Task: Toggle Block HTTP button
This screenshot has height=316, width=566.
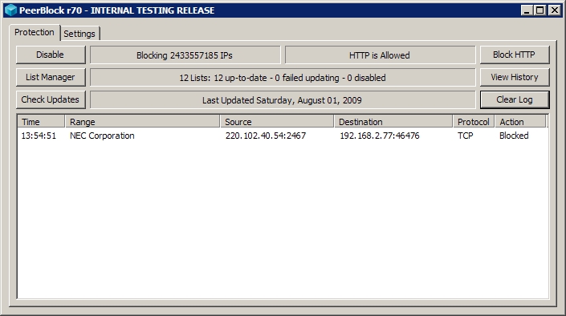Action: (x=515, y=55)
